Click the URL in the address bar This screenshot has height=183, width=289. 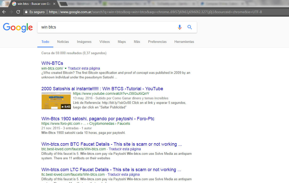click(155, 12)
